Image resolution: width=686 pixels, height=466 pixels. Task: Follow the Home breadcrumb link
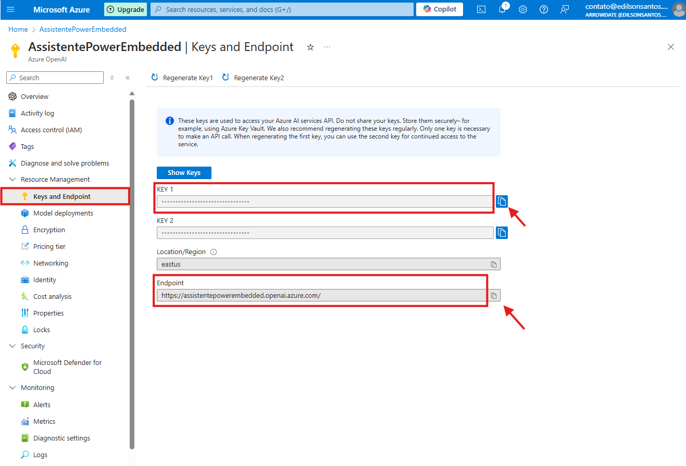(x=18, y=29)
